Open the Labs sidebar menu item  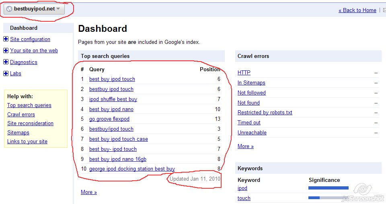click(16, 74)
